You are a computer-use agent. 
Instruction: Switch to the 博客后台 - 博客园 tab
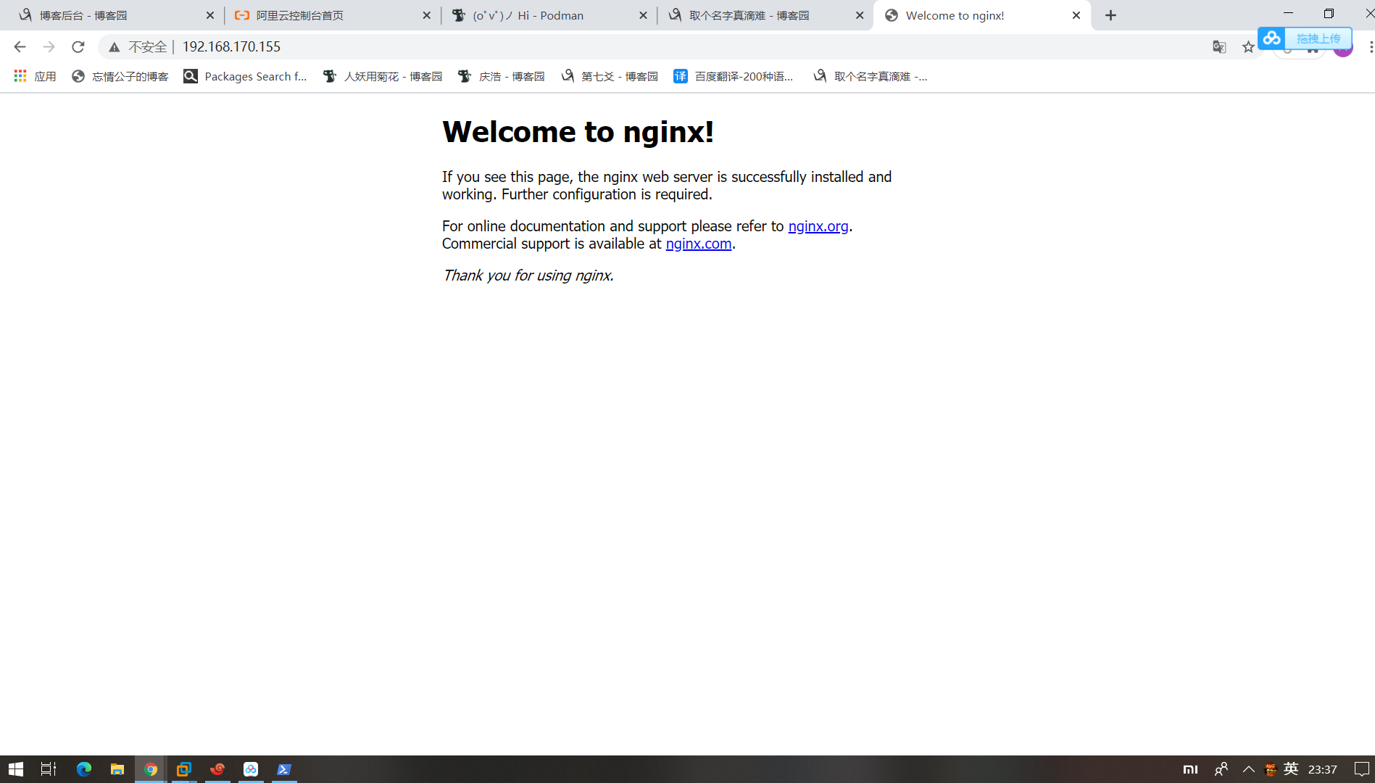(x=116, y=15)
